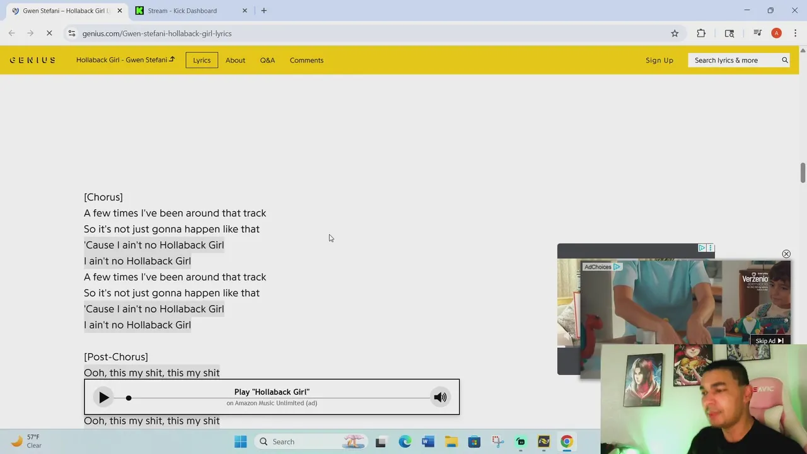Play Hollaback Girl on Amazon Music

point(104,397)
